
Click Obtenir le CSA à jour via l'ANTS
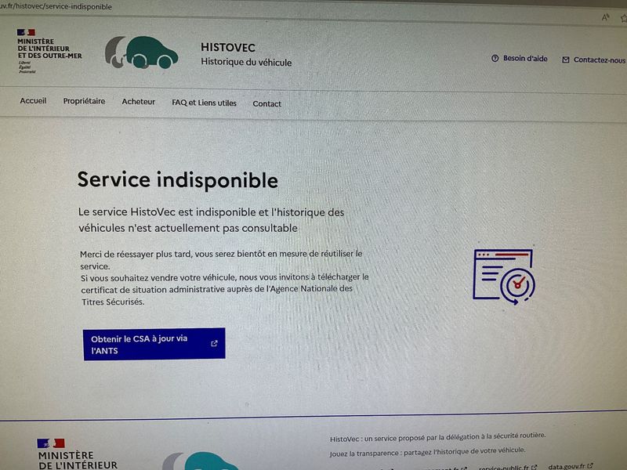154,344
